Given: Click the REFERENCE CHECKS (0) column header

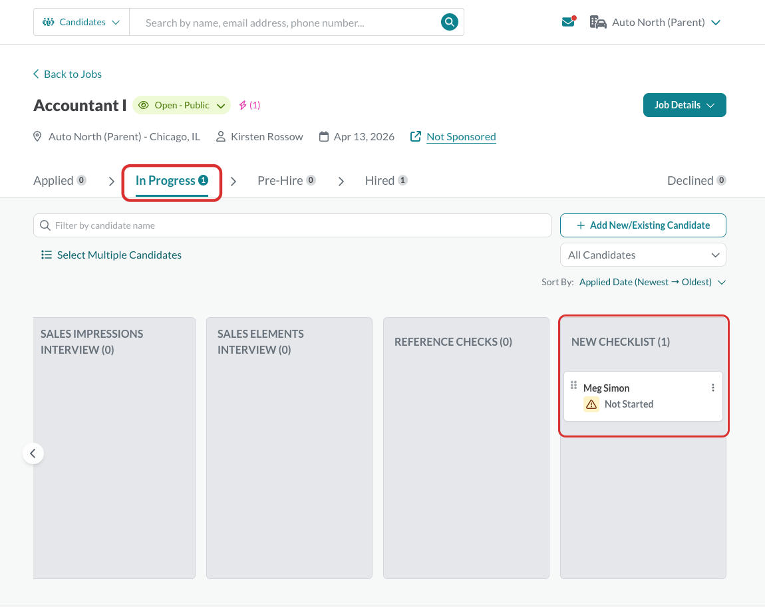Looking at the screenshot, I should pyautogui.click(x=453, y=342).
